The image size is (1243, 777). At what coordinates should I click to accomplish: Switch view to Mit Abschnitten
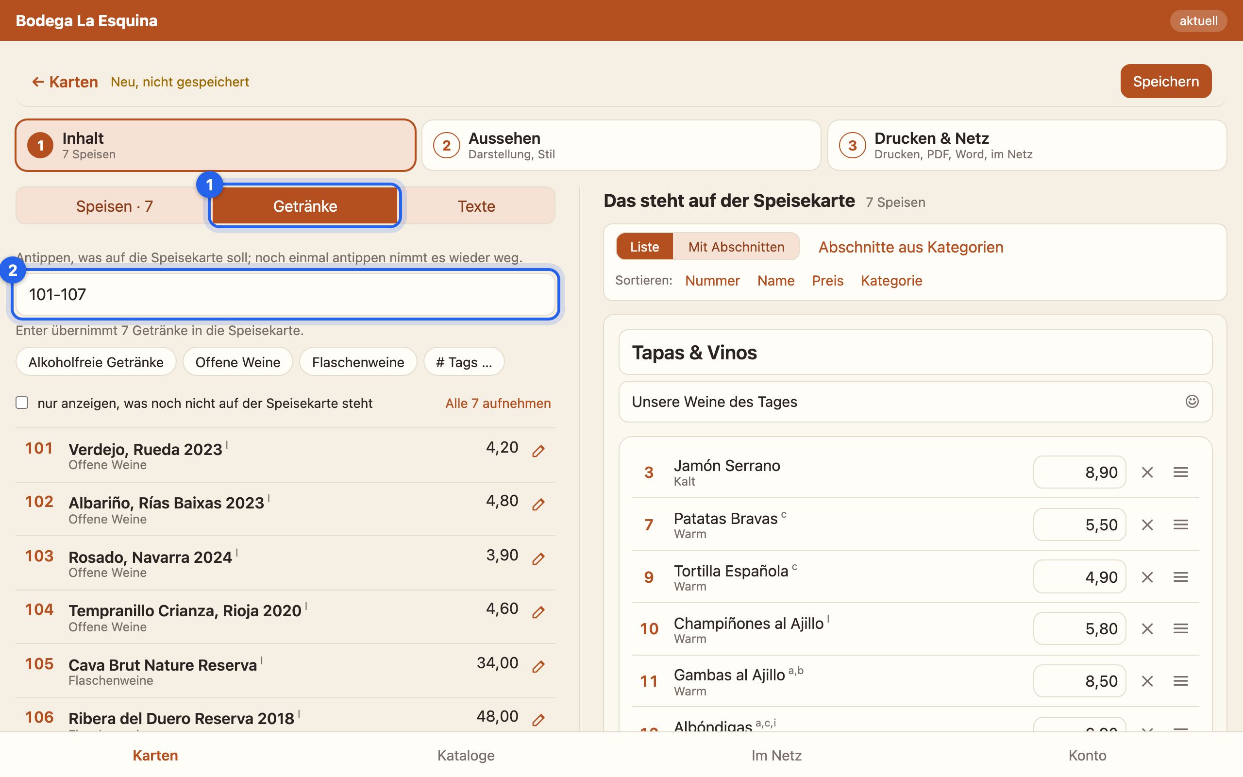(736, 247)
